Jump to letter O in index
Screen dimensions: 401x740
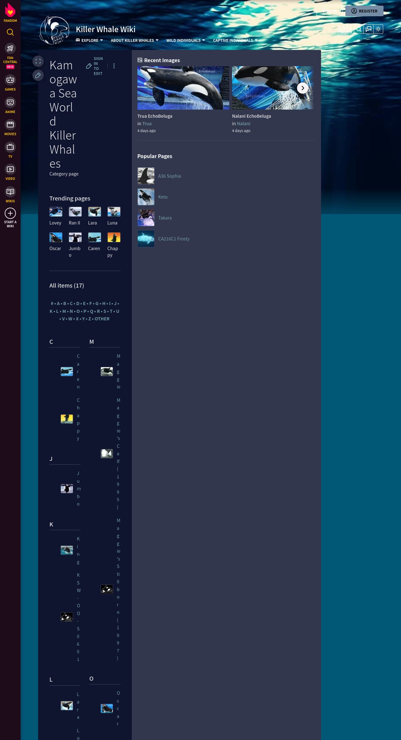pos(78,311)
